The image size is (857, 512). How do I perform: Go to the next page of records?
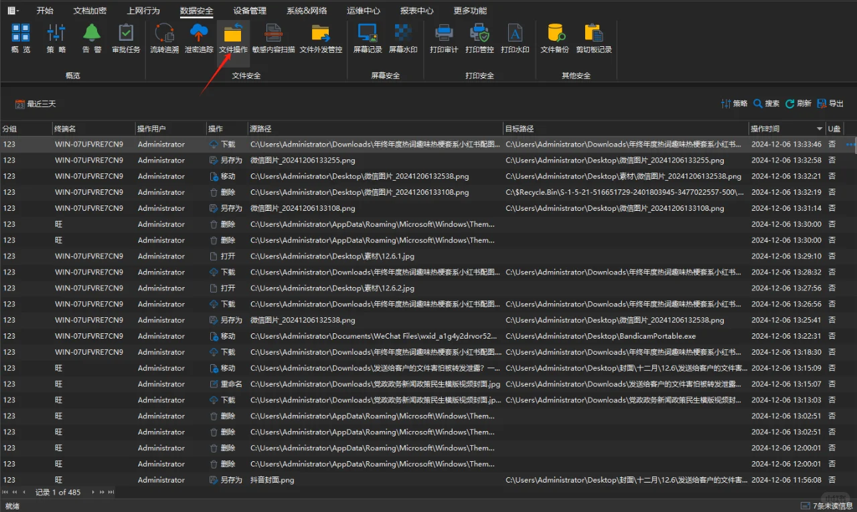(102, 492)
